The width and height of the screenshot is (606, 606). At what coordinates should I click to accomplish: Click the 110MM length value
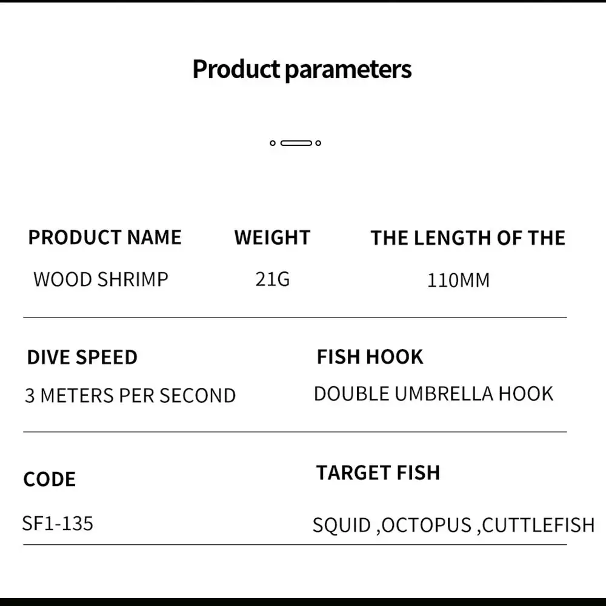(458, 281)
